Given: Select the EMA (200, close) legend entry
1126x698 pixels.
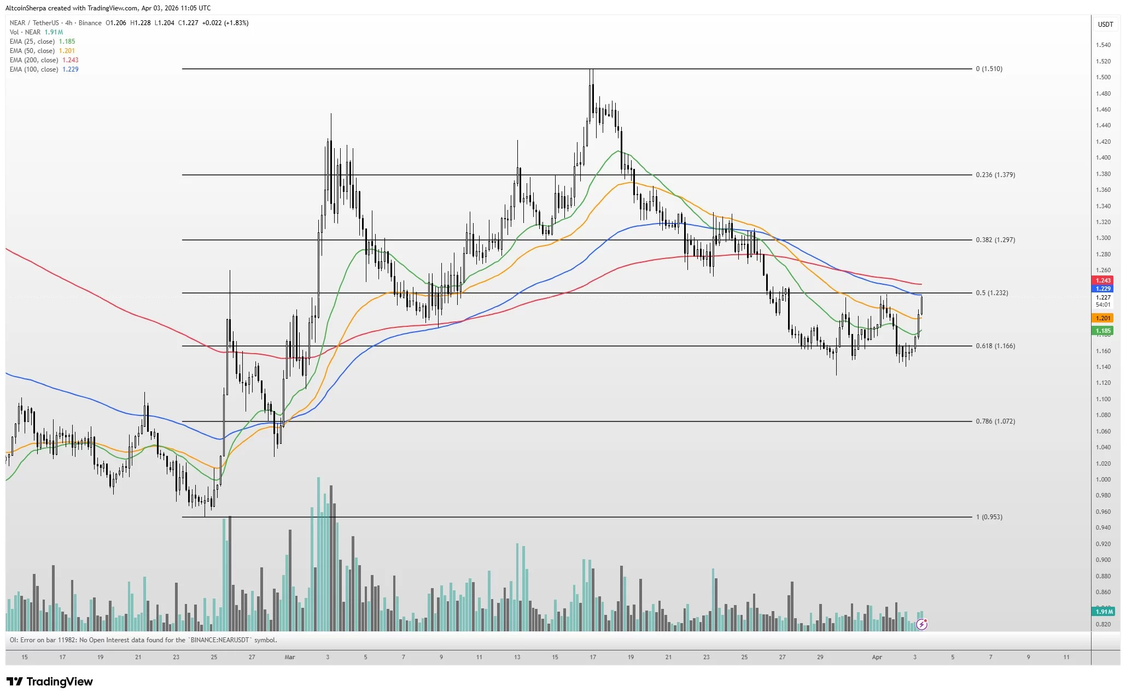Looking at the screenshot, I should coord(33,60).
